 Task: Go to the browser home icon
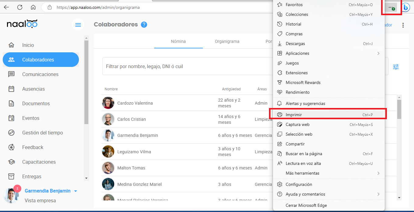pyautogui.click(x=33, y=7)
